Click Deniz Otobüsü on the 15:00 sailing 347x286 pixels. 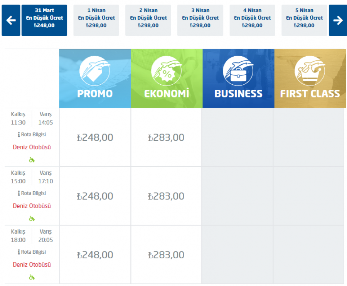coord(32,206)
